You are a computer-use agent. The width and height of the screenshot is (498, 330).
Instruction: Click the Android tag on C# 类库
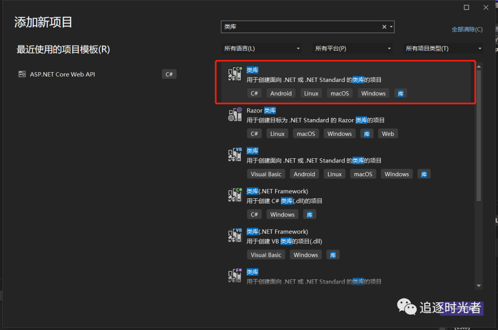tap(281, 93)
